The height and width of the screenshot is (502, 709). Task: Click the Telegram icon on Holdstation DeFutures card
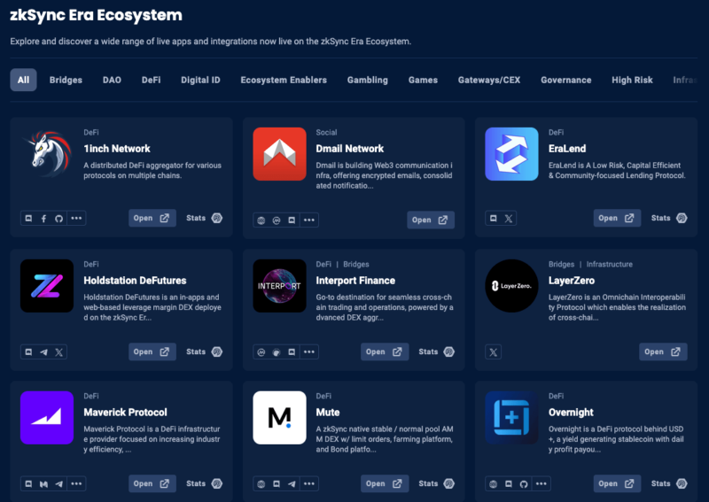[44, 352]
